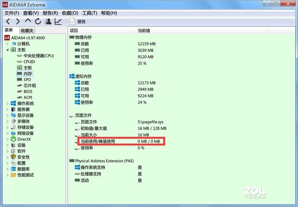
Task: Click the 当前值 column header
Action: [x=202, y=30]
